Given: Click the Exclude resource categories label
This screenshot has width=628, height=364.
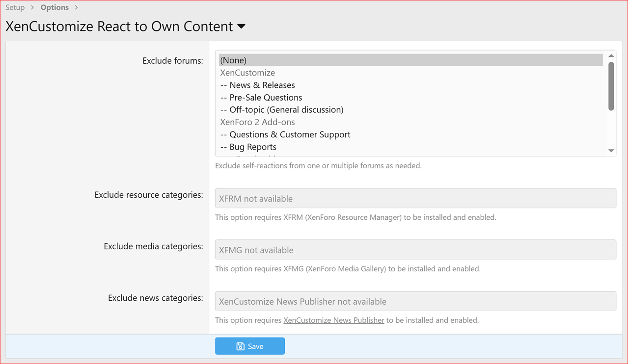Looking at the screenshot, I should coord(149,195).
